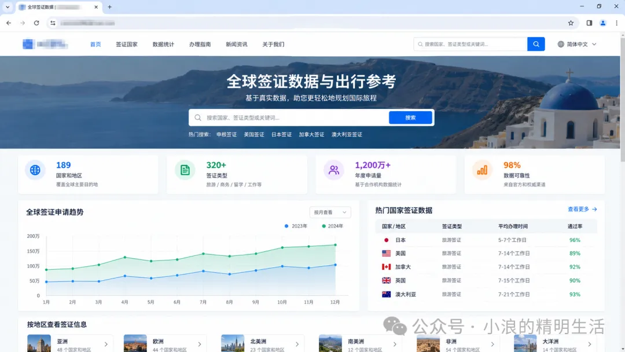Open the browser side panel icon
Screen dimensions: 625x352
coord(589,23)
